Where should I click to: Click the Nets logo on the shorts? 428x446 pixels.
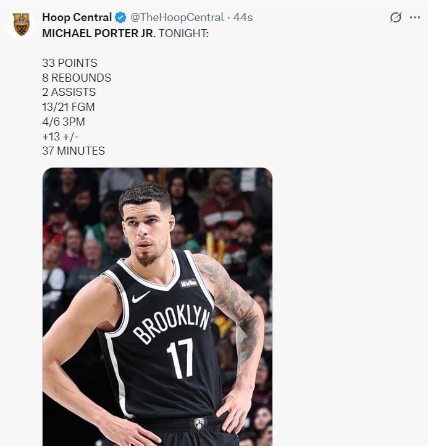click(199, 424)
